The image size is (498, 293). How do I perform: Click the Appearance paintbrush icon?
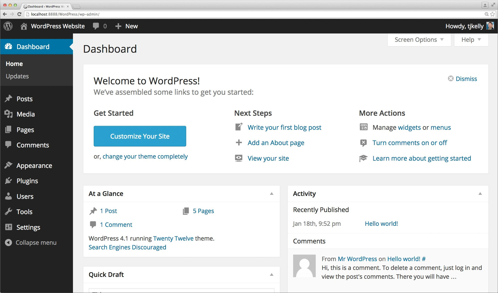9,165
